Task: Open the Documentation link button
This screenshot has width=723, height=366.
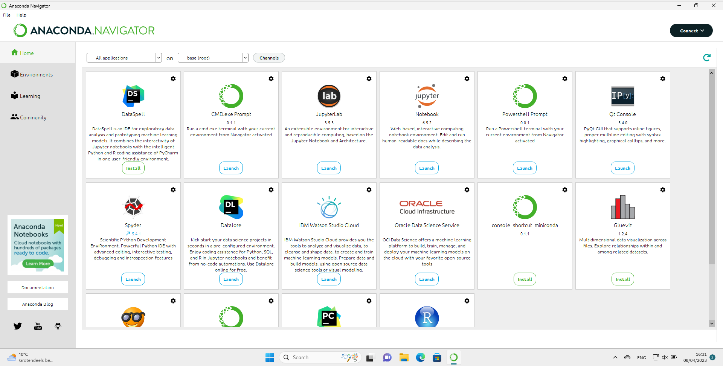Action: 38,287
